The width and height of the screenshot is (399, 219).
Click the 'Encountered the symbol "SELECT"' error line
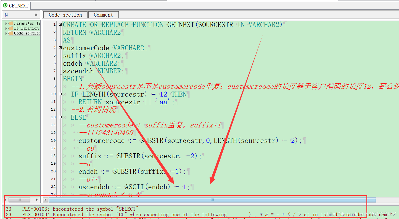[x=72, y=209]
